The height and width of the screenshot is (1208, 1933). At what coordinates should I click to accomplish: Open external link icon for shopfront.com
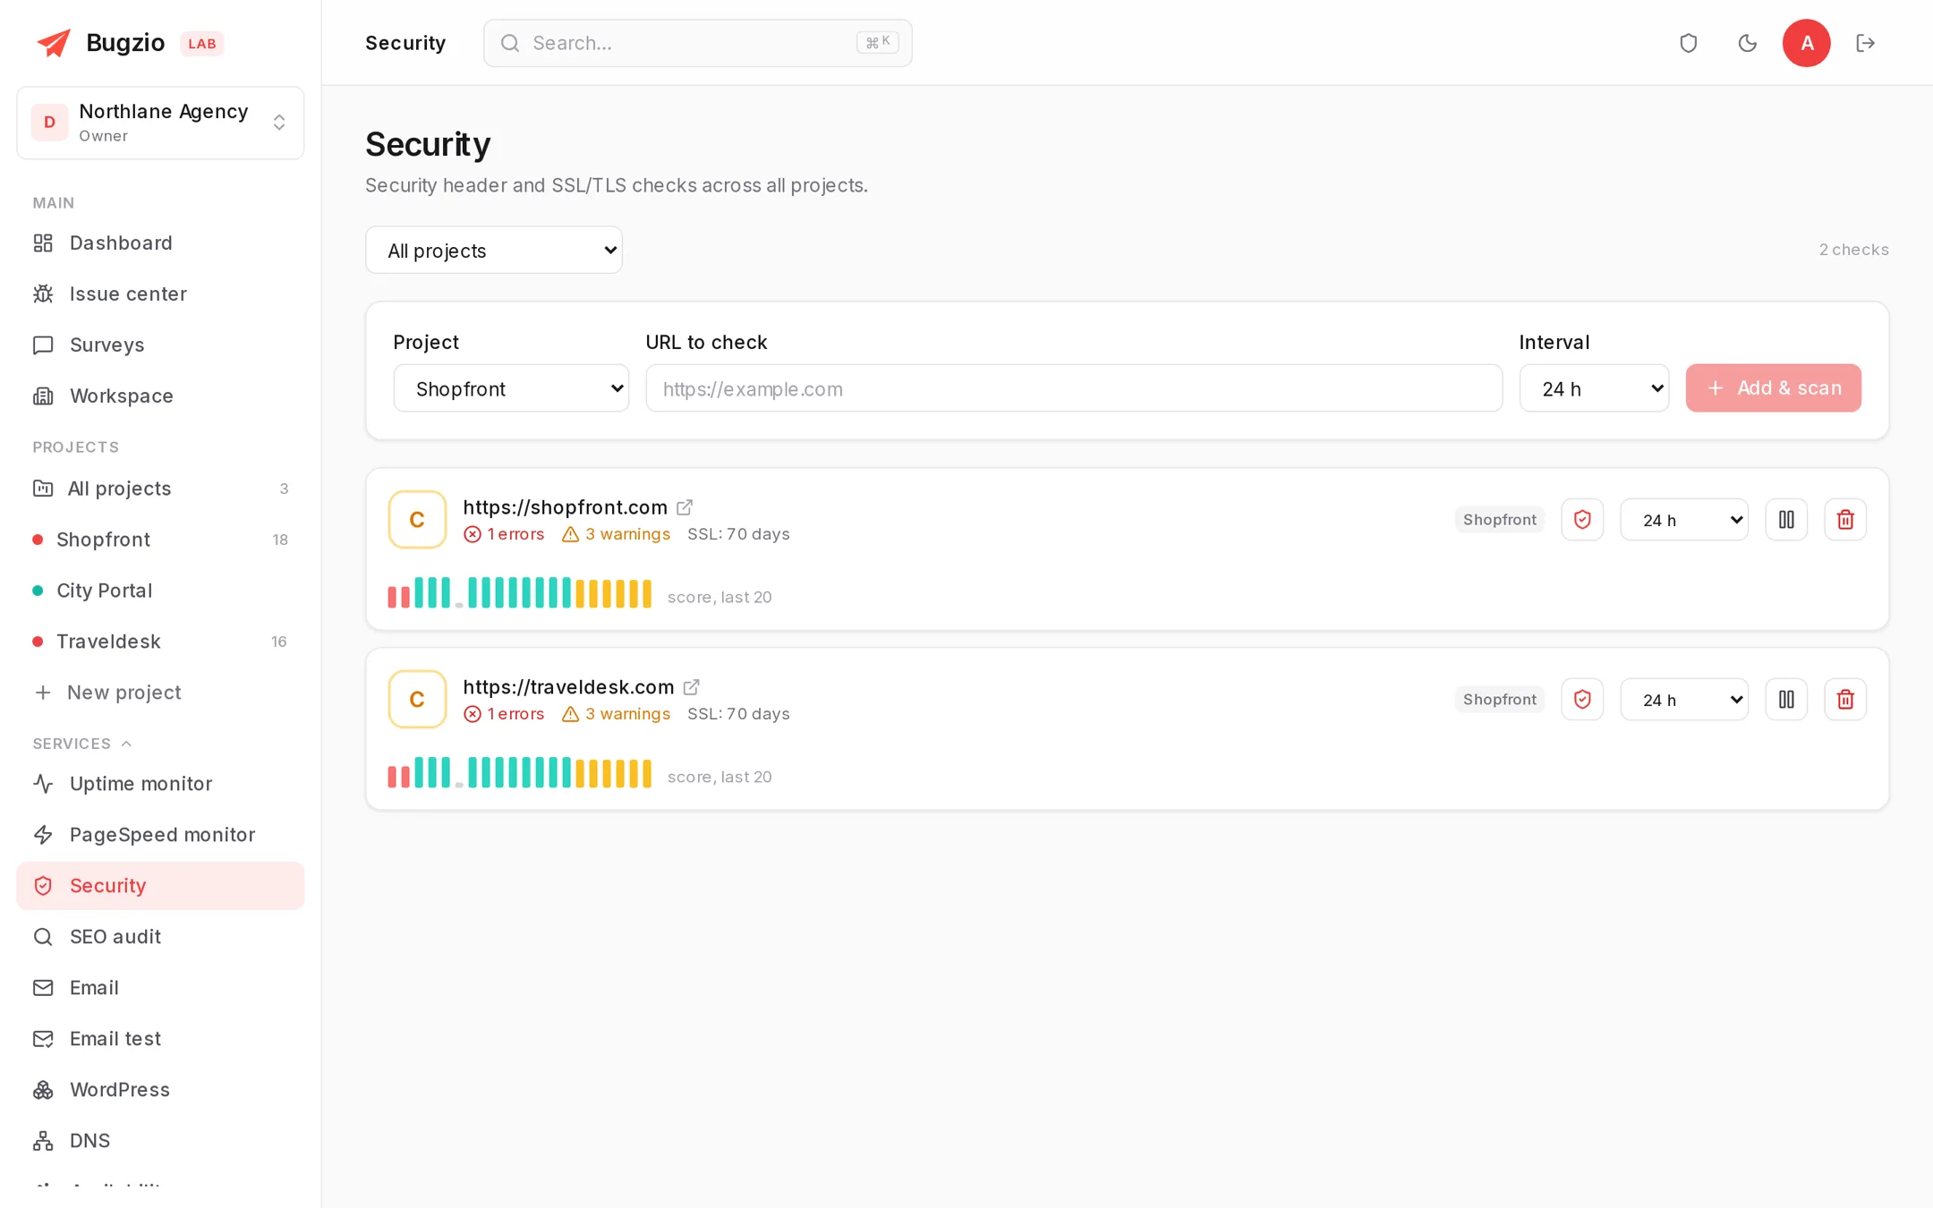pos(685,507)
